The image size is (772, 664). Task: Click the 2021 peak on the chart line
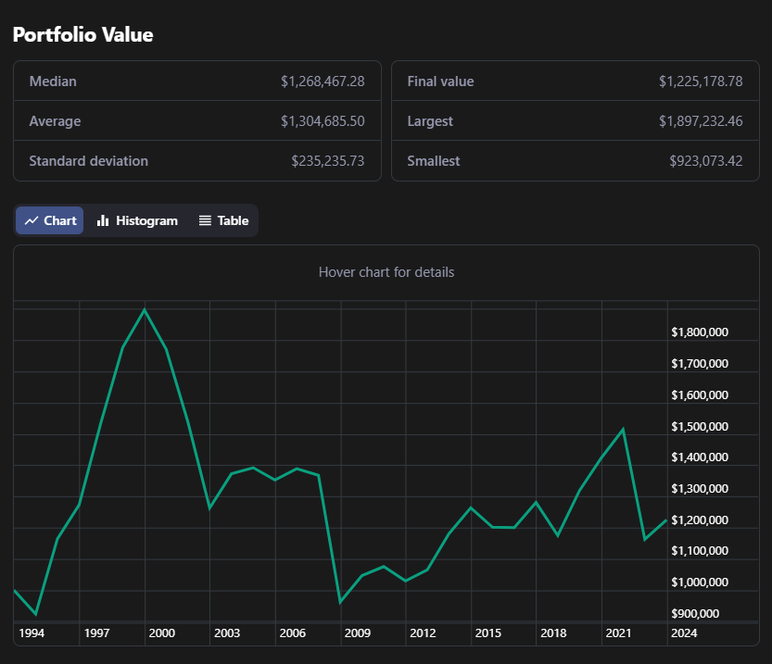(624, 429)
